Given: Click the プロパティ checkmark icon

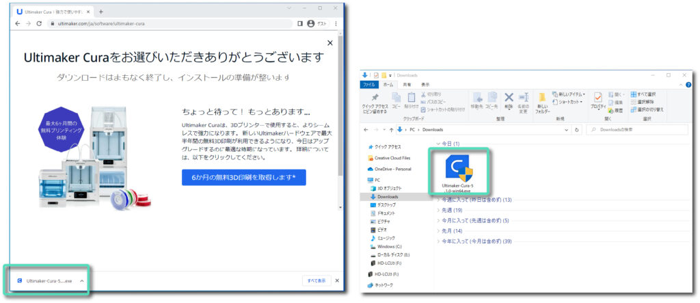Looking at the screenshot, I should tap(598, 101).
